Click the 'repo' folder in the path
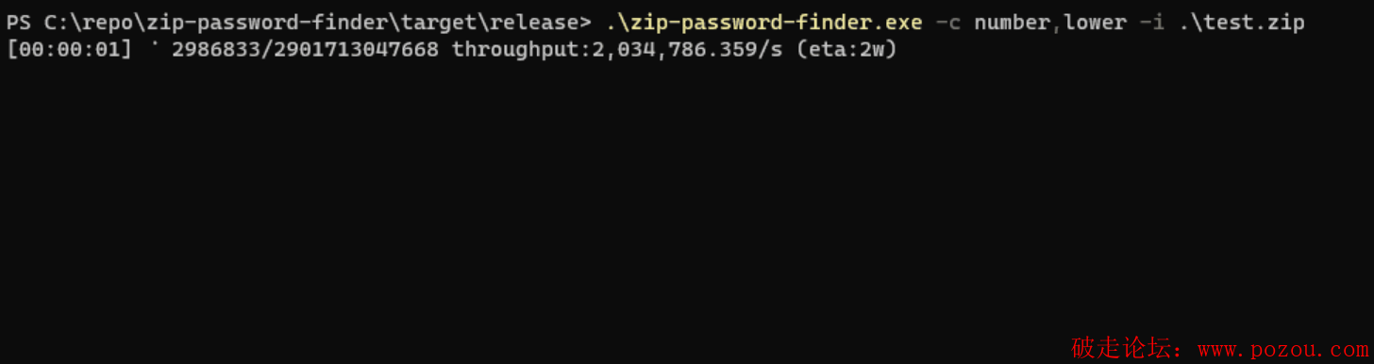Viewport: 1374px width, 364px height. (109, 23)
